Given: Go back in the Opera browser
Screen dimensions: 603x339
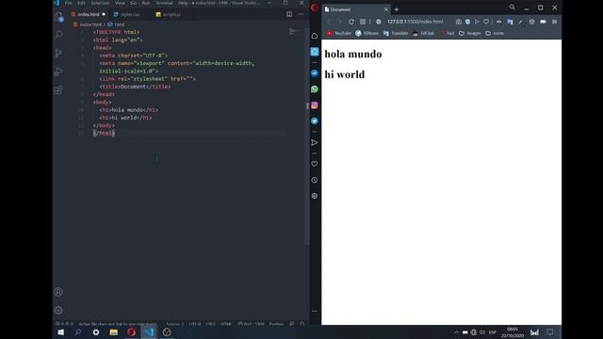Looking at the screenshot, I should [x=329, y=22].
